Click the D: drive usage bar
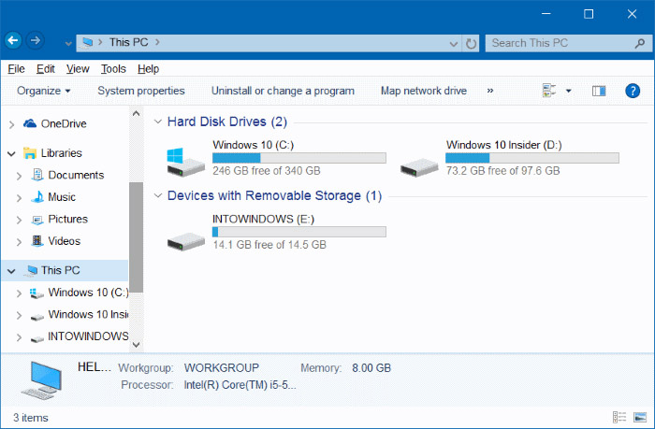This screenshot has width=655, height=429. coord(532,158)
